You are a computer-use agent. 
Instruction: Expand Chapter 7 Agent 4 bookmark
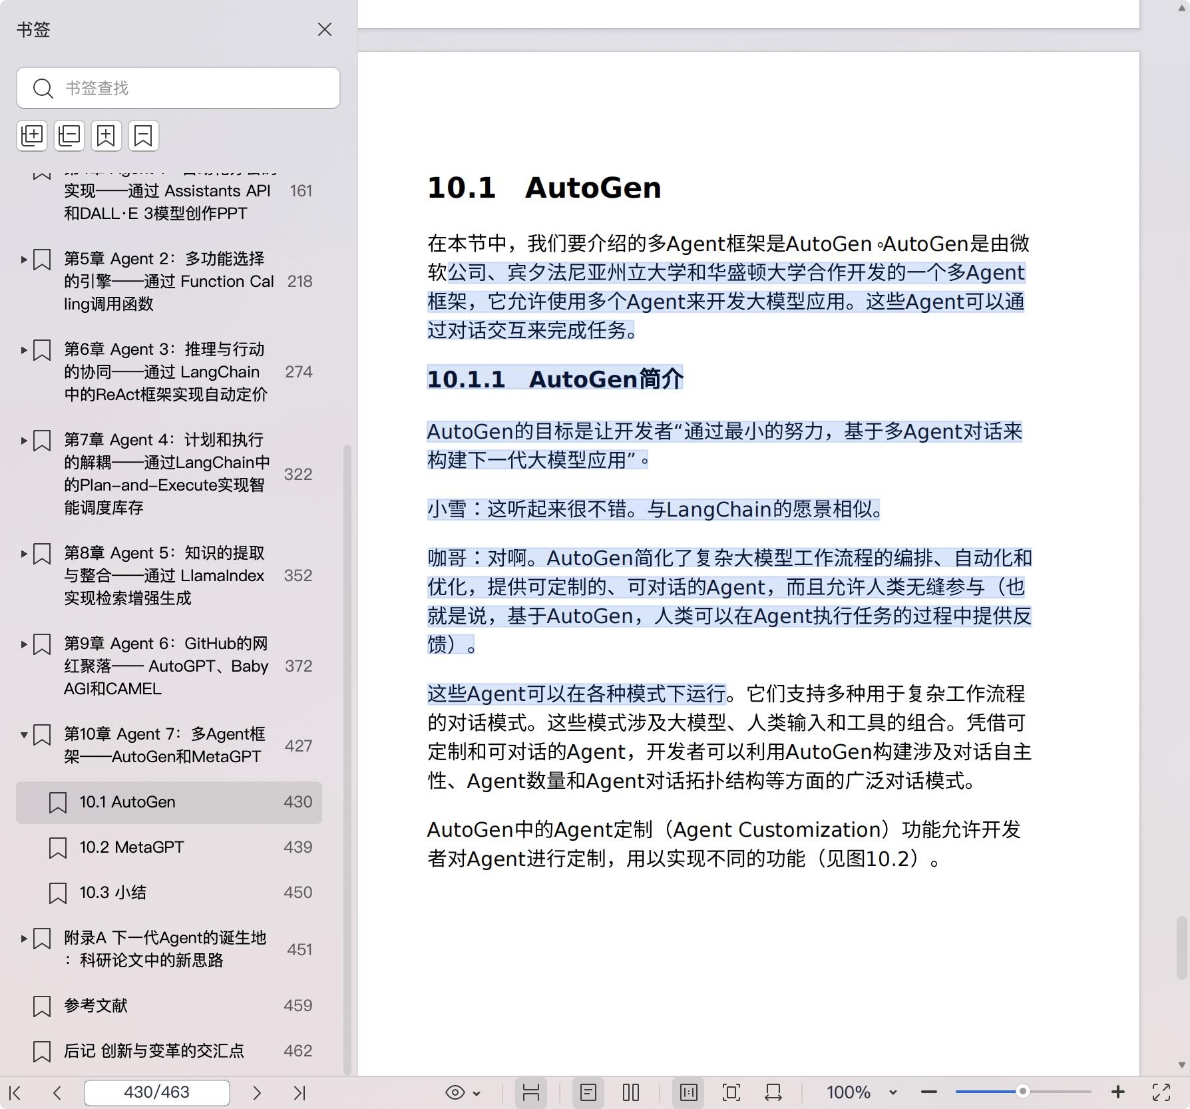(24, 440)
